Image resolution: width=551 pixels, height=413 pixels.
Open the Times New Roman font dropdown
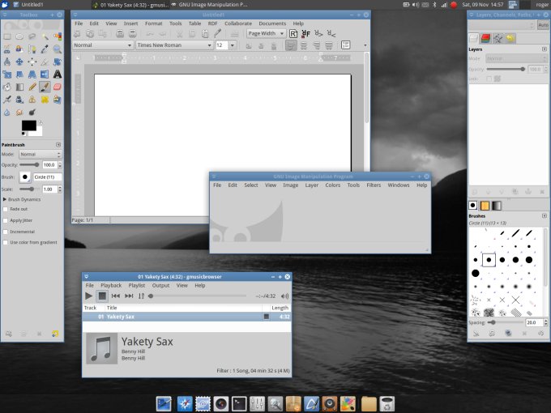point(209,45)
